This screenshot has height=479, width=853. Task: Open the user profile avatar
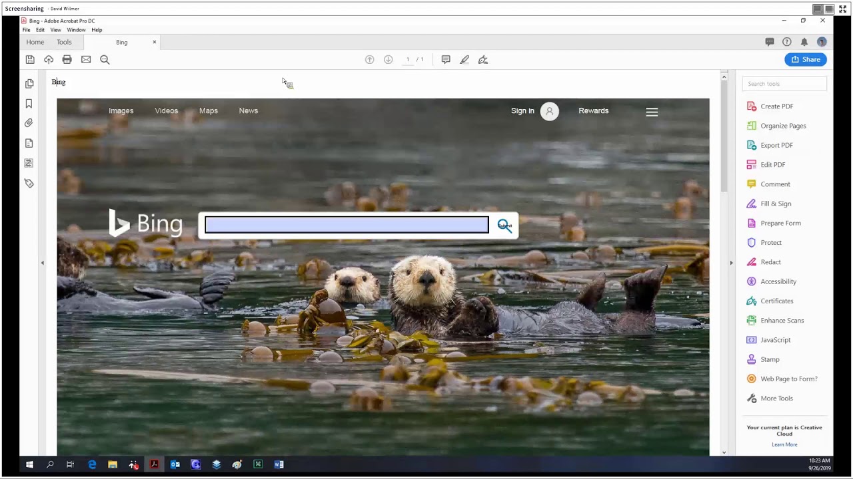pos(822,42)
